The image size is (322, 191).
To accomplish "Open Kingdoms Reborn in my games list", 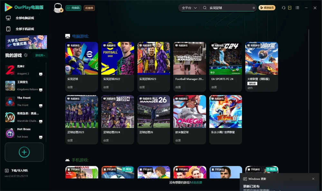I will pos(24,85).
